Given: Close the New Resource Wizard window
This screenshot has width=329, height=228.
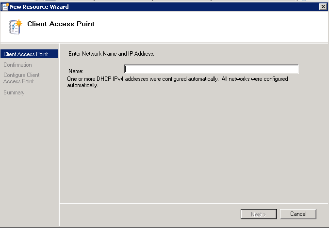Looking at the screenshot, I should [x=323, y=6].
